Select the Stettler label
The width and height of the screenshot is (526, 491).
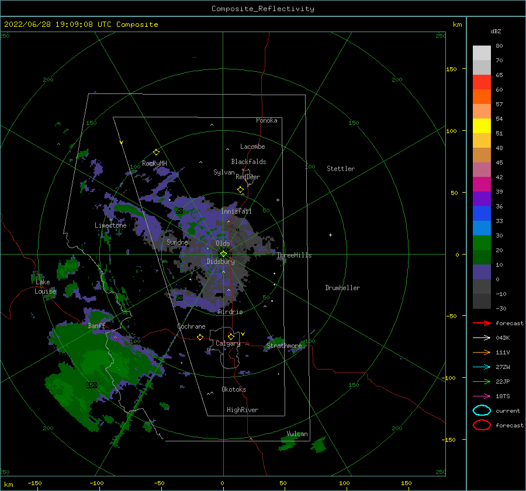point(341,169)
